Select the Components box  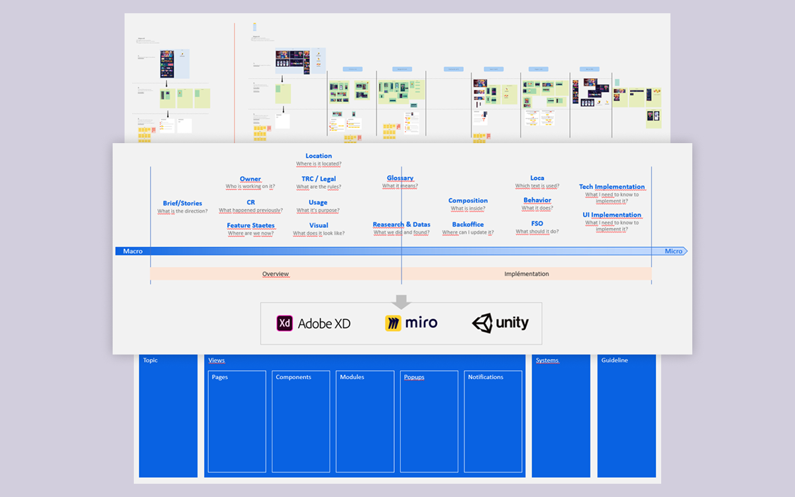pyautogui.click(x=301, y=421)
